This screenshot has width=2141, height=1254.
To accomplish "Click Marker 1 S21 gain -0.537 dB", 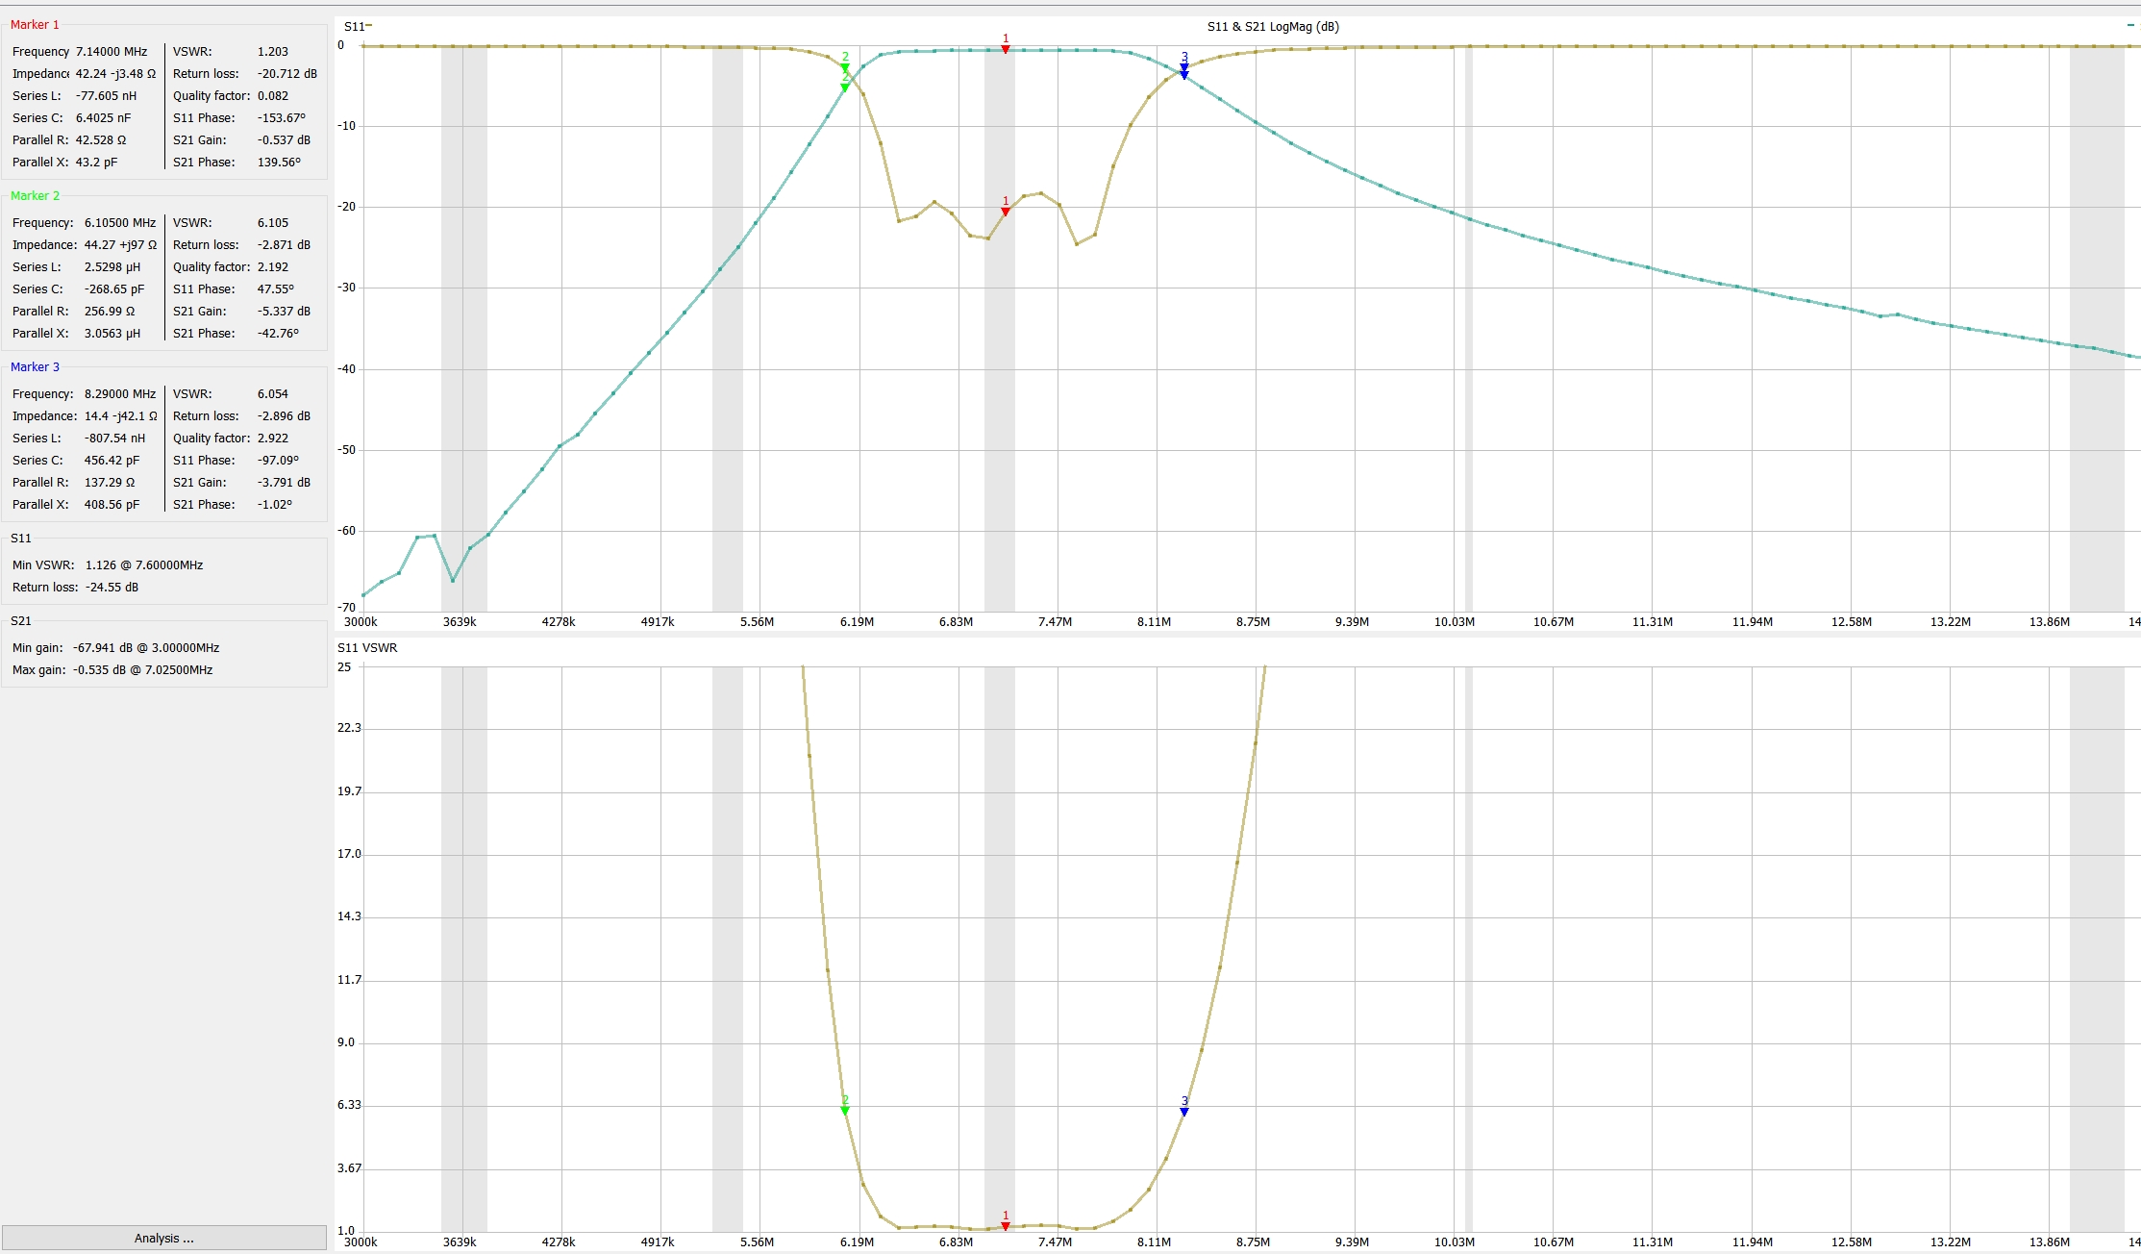I will (284, 139).
